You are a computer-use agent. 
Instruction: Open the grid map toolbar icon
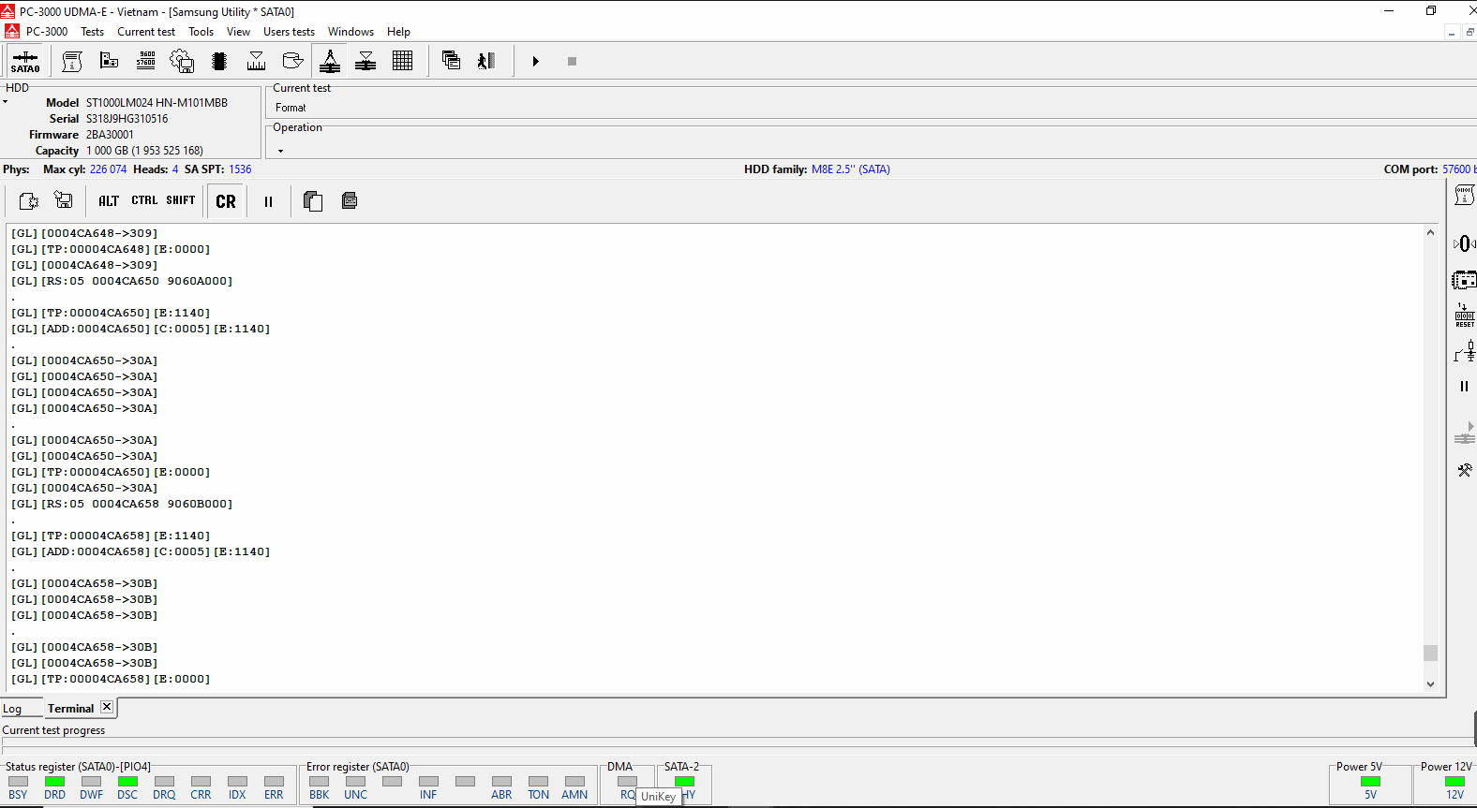403,62
